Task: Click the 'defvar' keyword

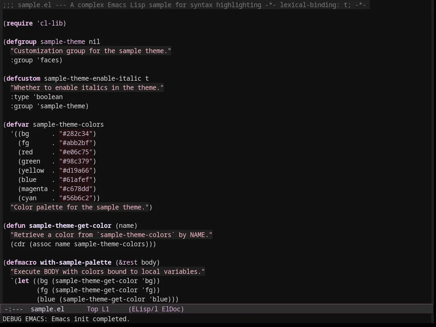Action: pyautogui.click(x=18, y=124)
